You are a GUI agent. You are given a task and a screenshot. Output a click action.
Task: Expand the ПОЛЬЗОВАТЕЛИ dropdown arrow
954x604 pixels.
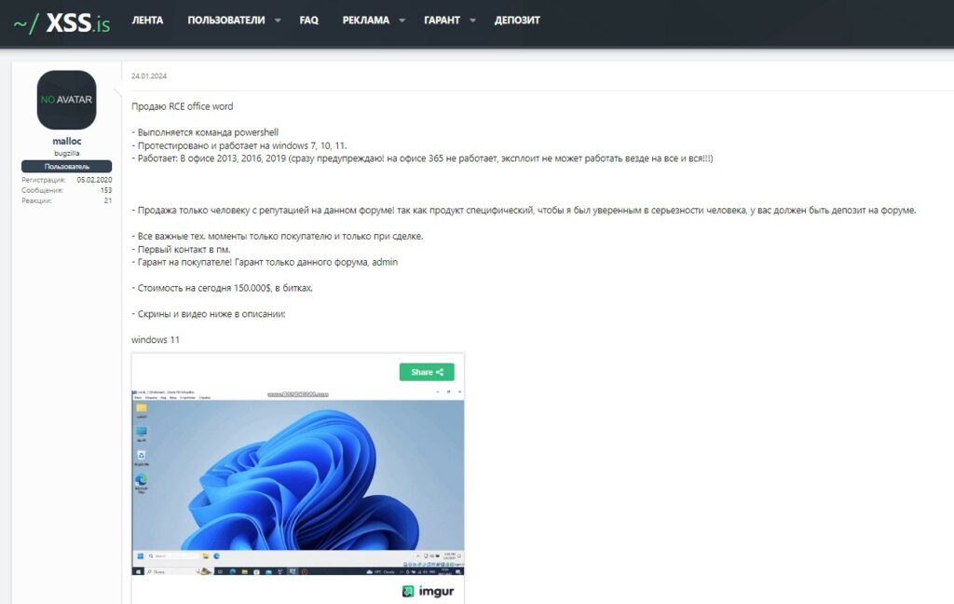click(278, 21)
